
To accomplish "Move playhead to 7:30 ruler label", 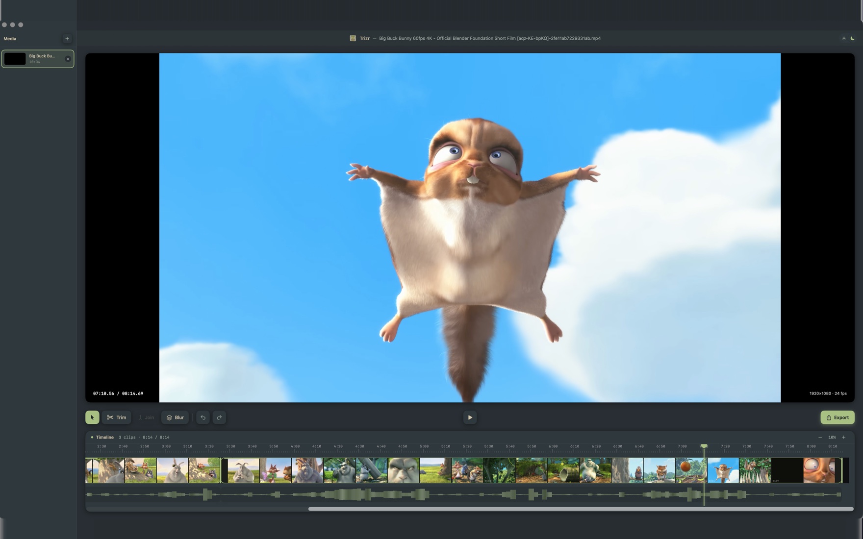I will click(x=747, y=446).
